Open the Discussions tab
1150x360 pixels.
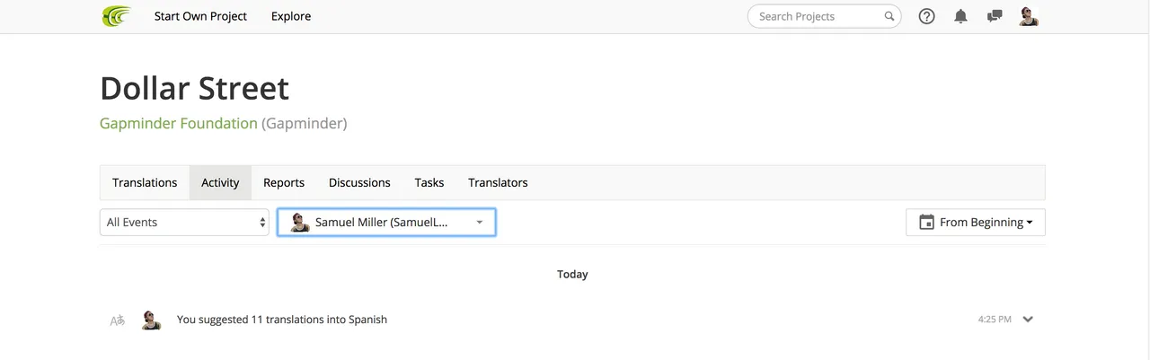(359, 183)
